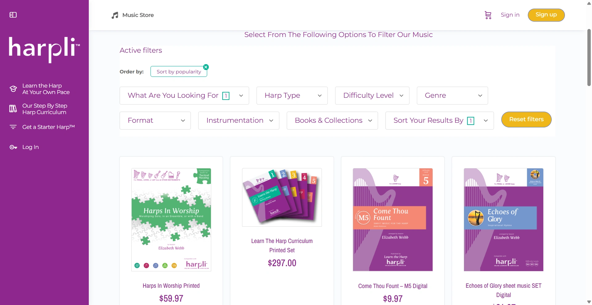Click the Starter Harp filter-lines icon

(x=13, y=127)
